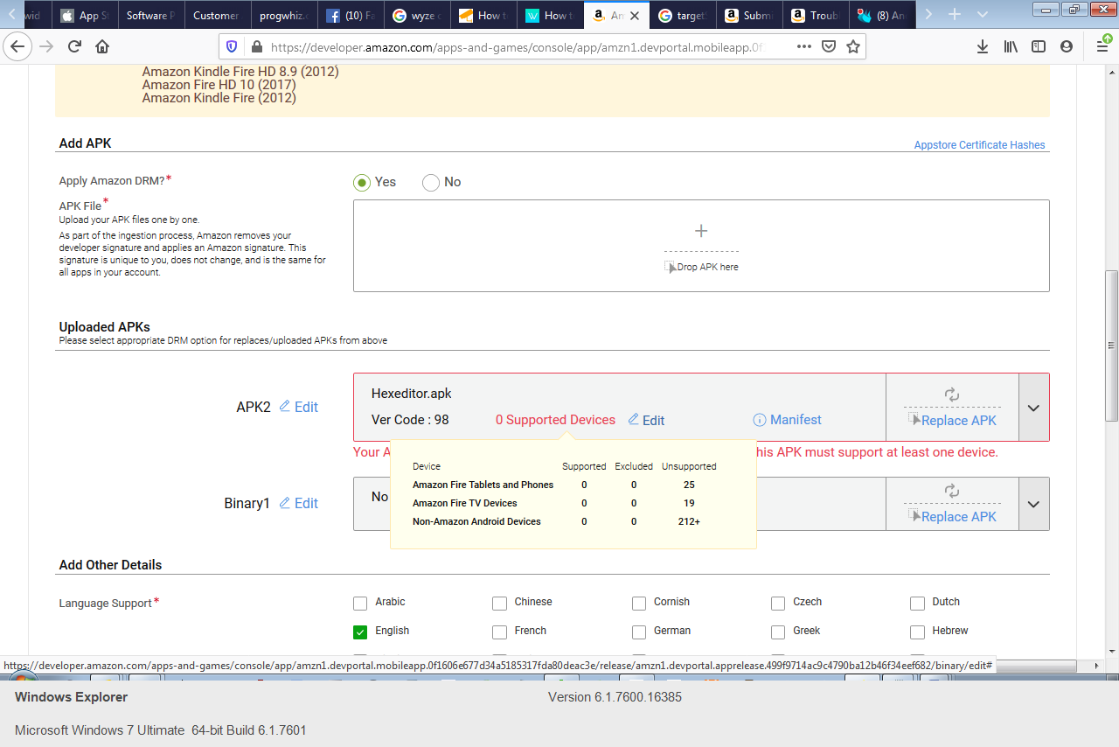This screenshot has width=1119, height=747.
Task: Open Firefox account icon
Action: (1066, 46)
